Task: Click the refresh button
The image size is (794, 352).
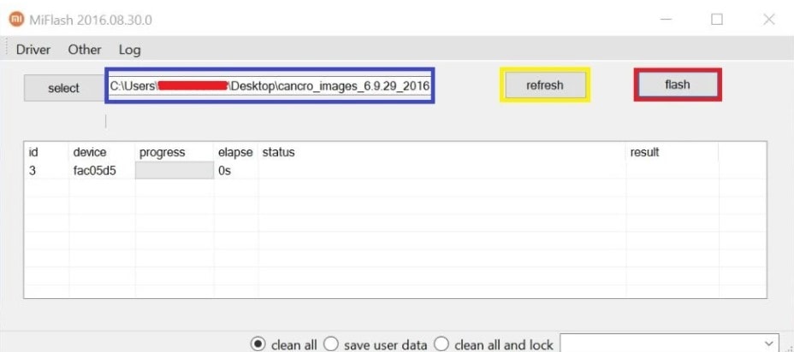Action: (x=545, y=85)
